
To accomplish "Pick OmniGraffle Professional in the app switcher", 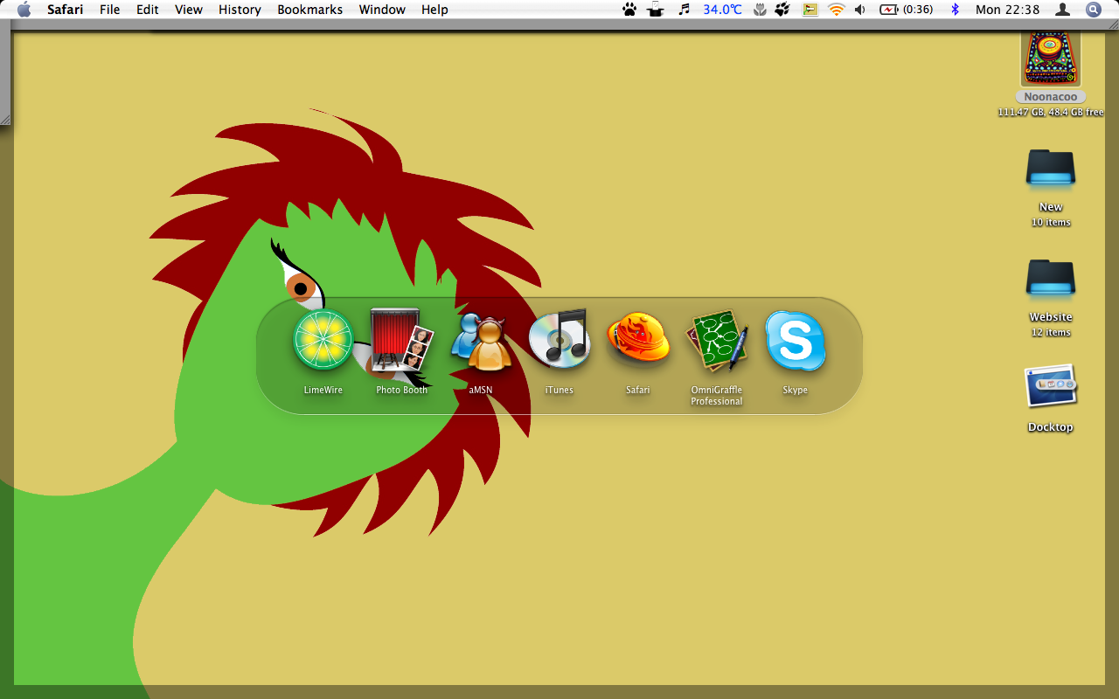I will coord(717,340).
